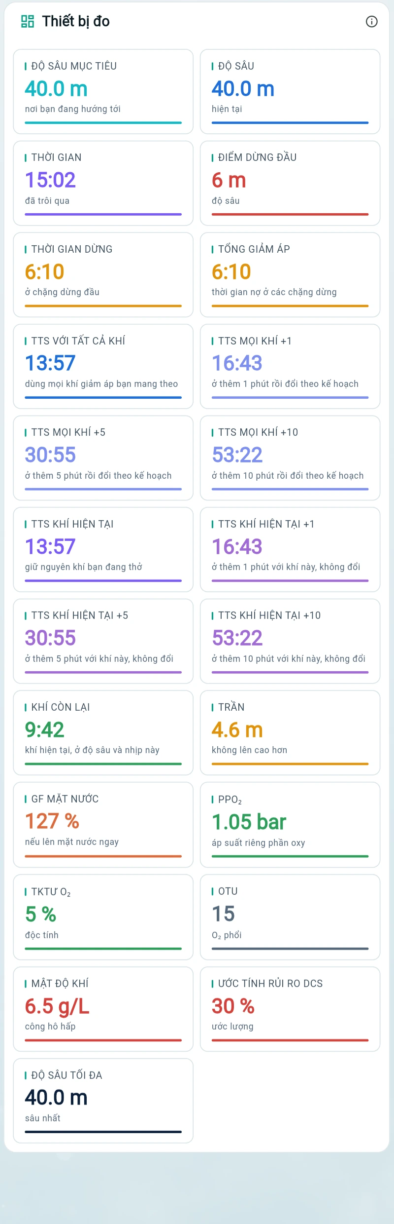Click the TTS MỌI KHÍ +10 value 53:22
The width and height of the screenshot is (394, 1224).
237,455
